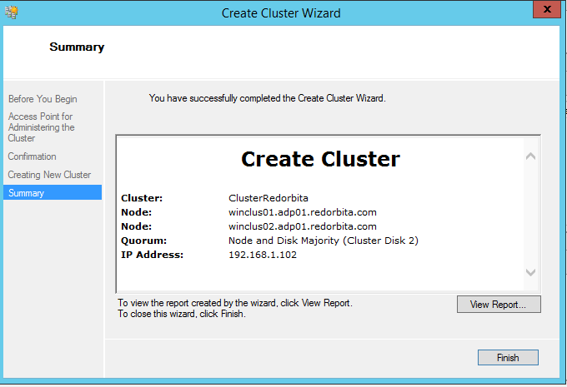Screen dimensions: 567x387
Task: Select the Confirmation step in sidebar
Action: click(x=33, y=156)
